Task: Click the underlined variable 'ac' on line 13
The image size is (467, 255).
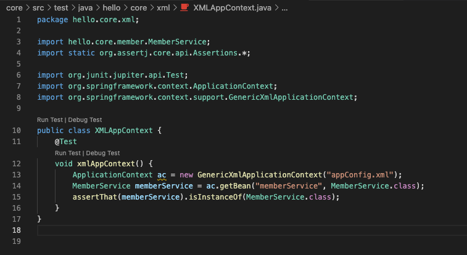Action: (162, 175)
